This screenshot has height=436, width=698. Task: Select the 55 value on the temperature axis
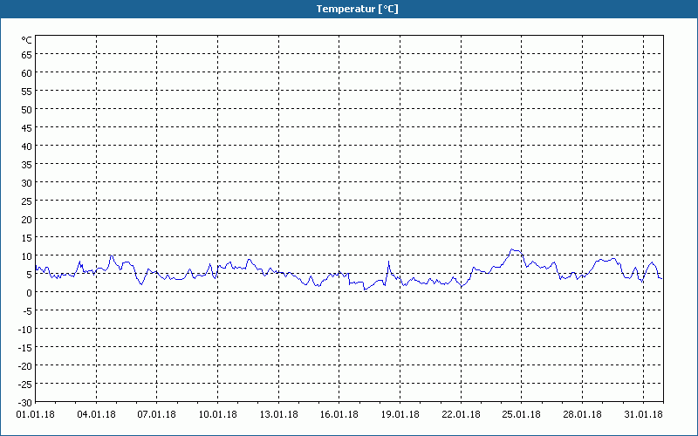click(x=27, y=92)
